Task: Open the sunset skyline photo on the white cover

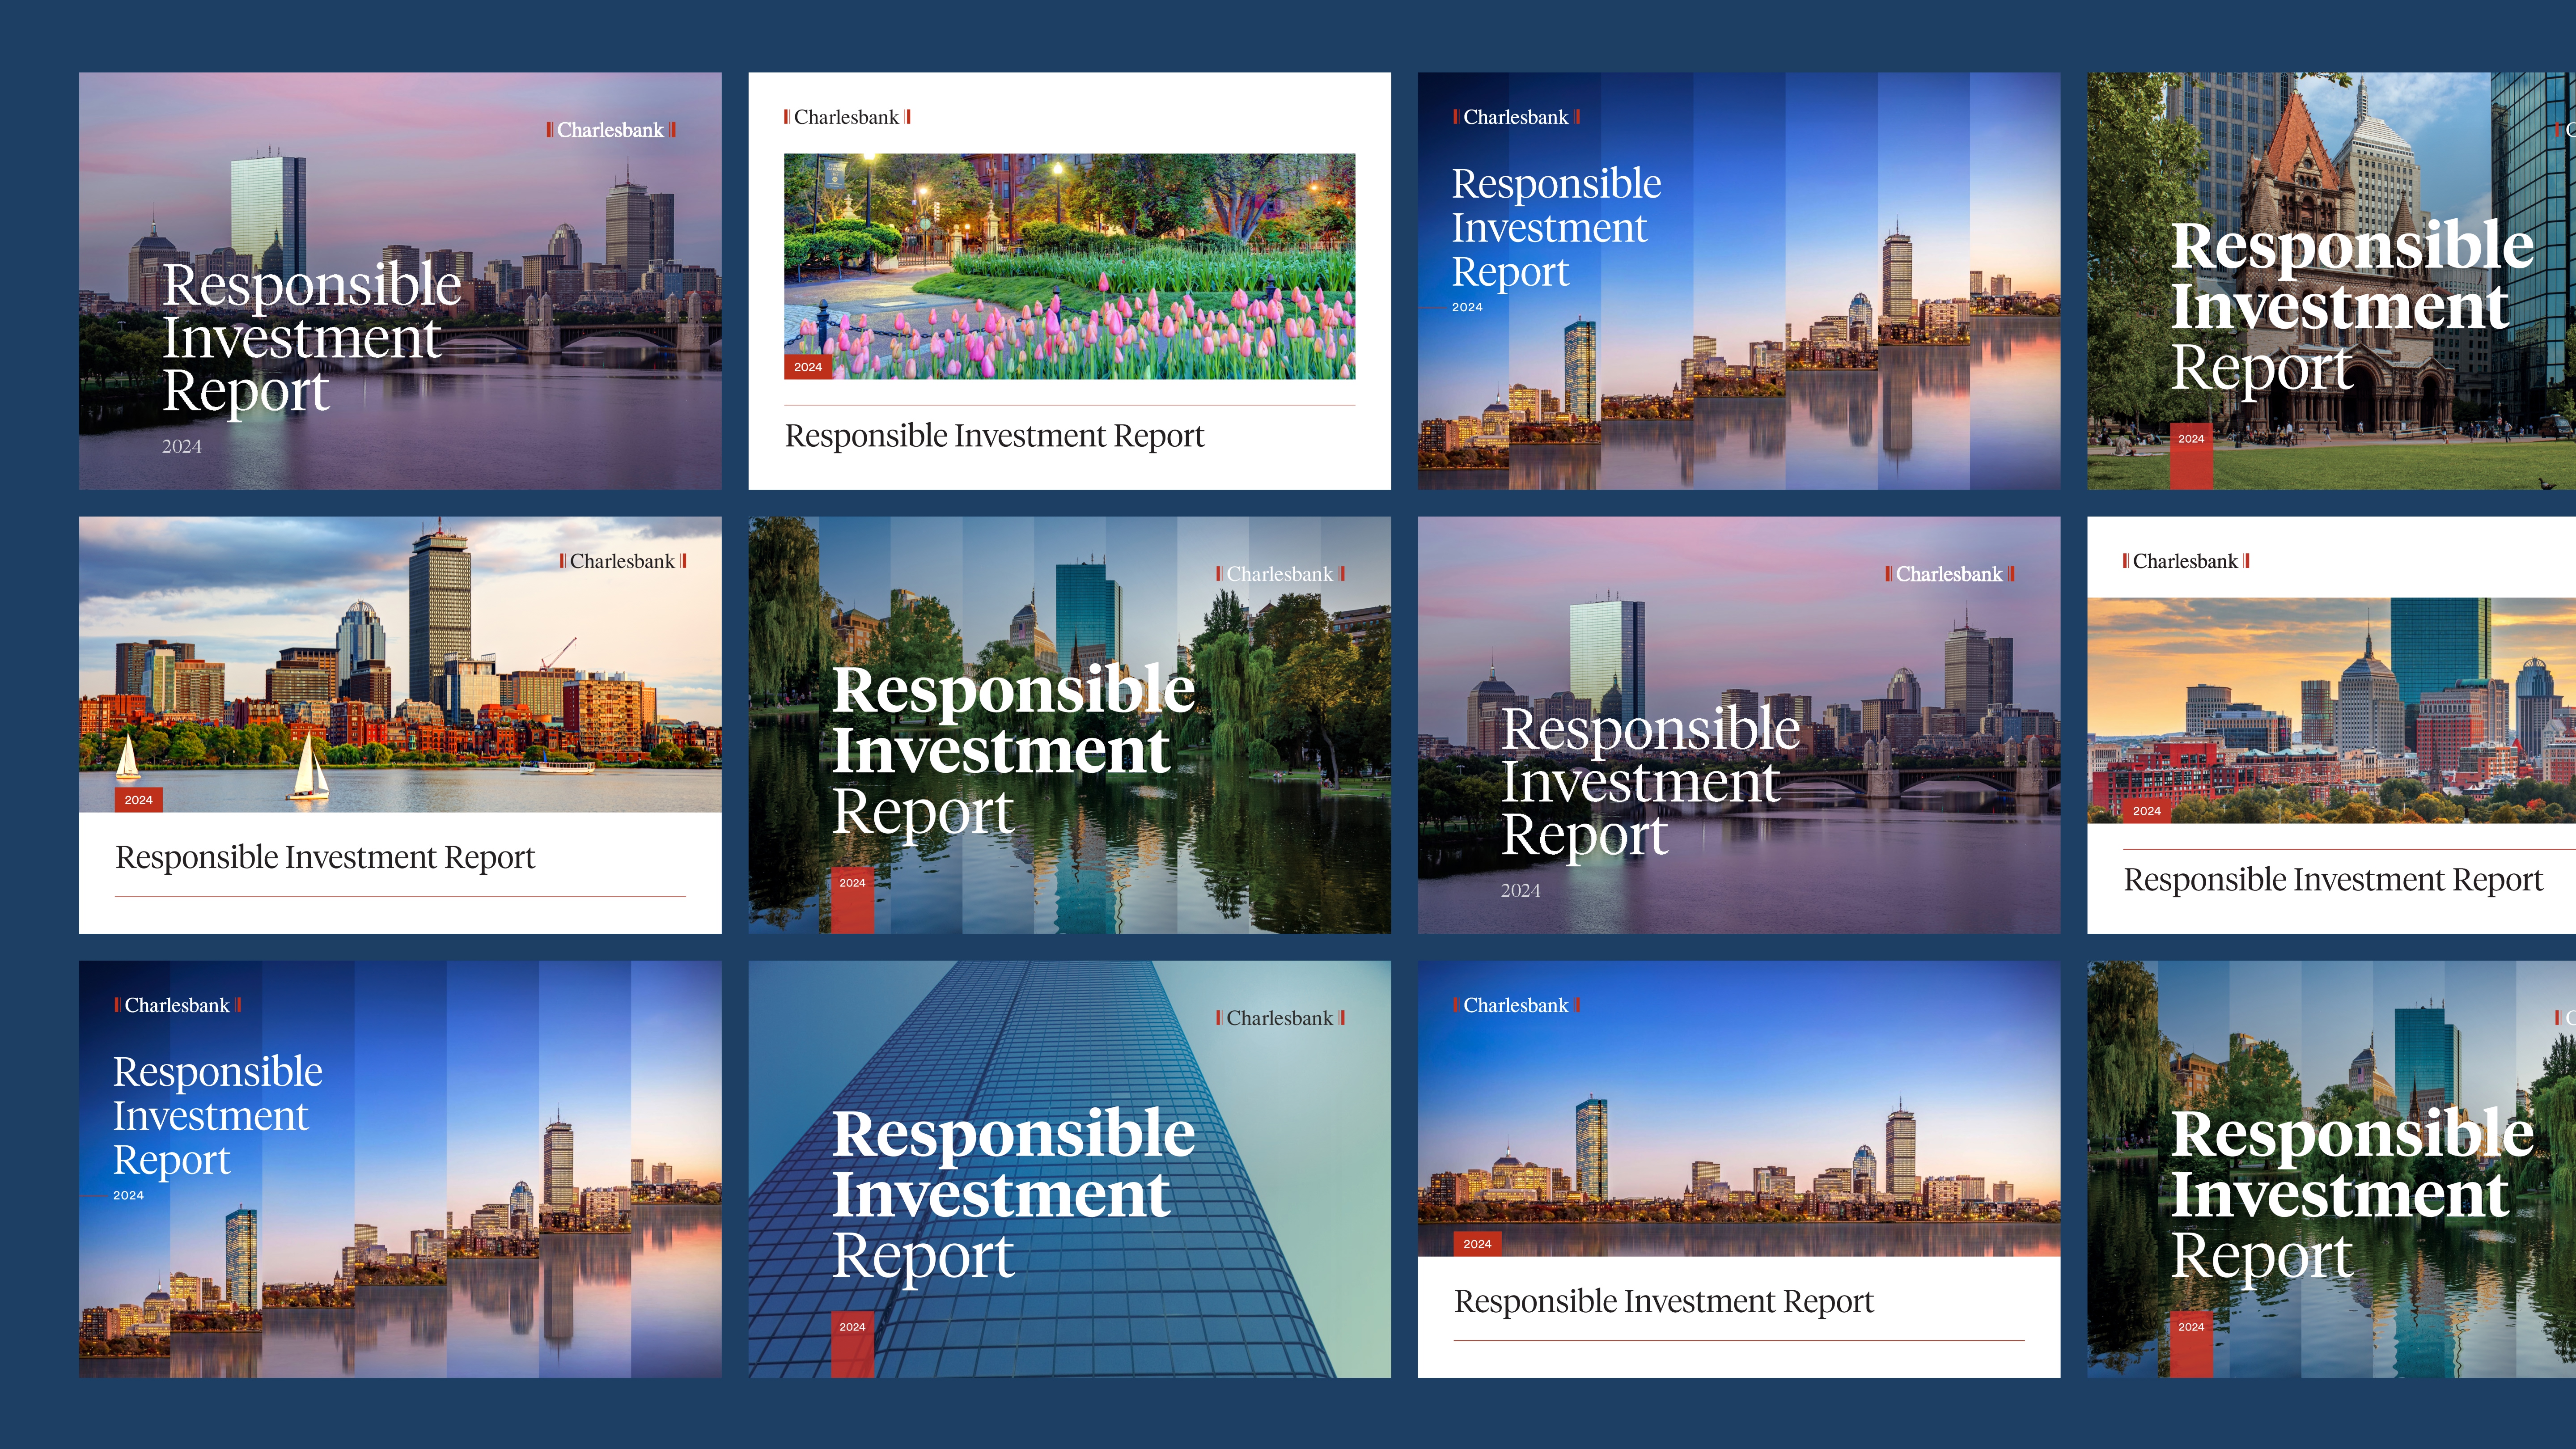Action: click(2331, 711)
